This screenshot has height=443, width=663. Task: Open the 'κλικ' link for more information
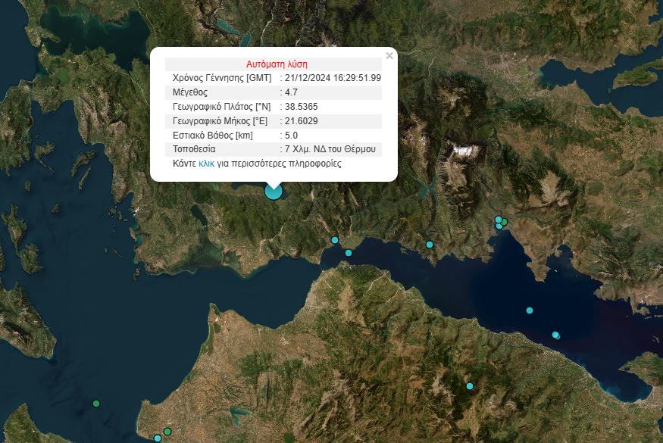pyautogui.click(x=206, y=164)
